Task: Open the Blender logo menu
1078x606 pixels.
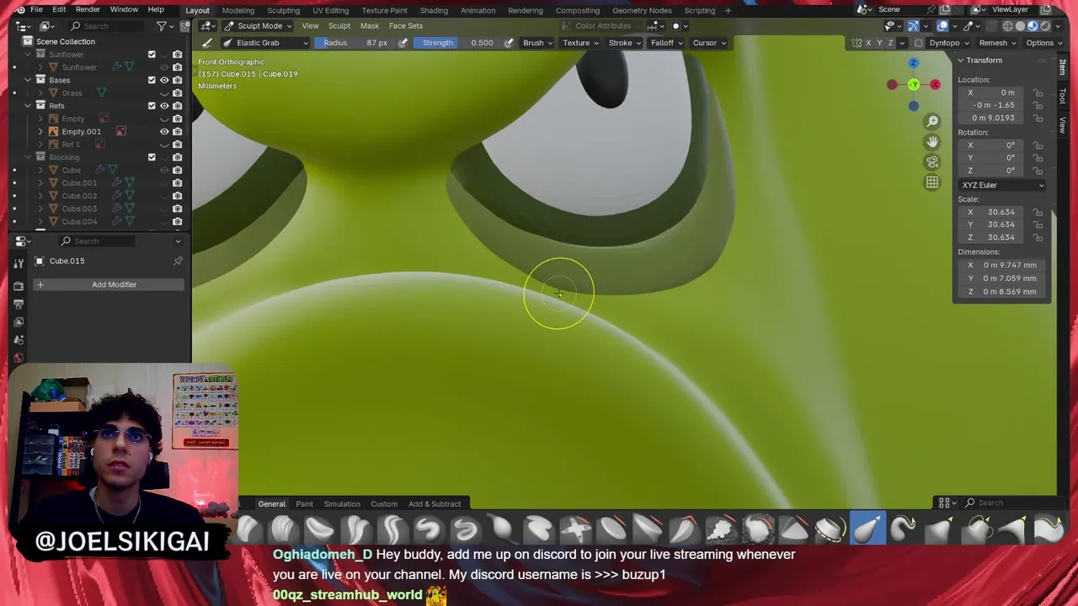Action: tap(20, 9)
